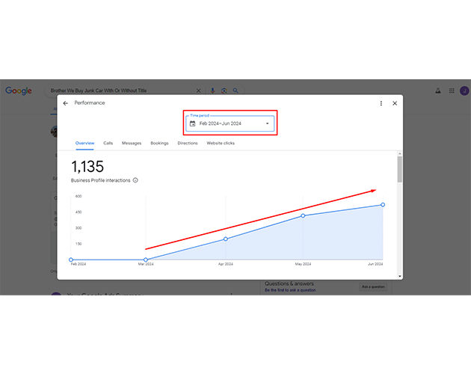The height and width of the screenshot is (374, 471).
Task: Click the voice search microphone icon
Action: [212, 91]
